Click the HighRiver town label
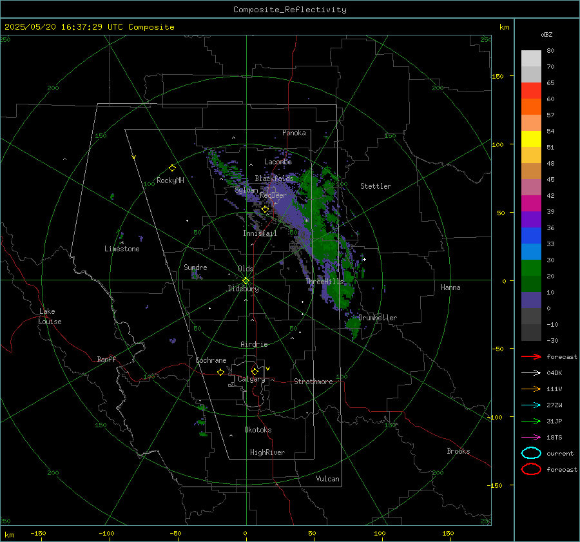The height and width of the screenshot is (542, 580). pos(267,452)
